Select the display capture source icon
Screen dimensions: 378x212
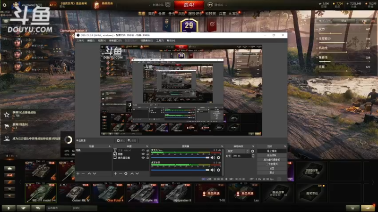(115, 158)
